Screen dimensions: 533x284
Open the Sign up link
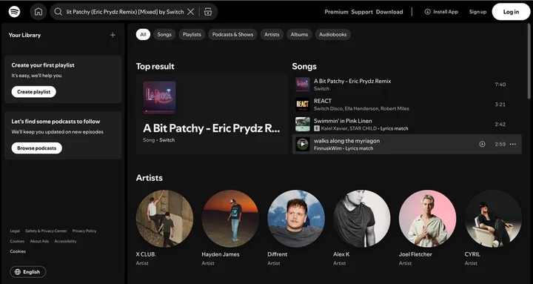[x=477, y=12]
